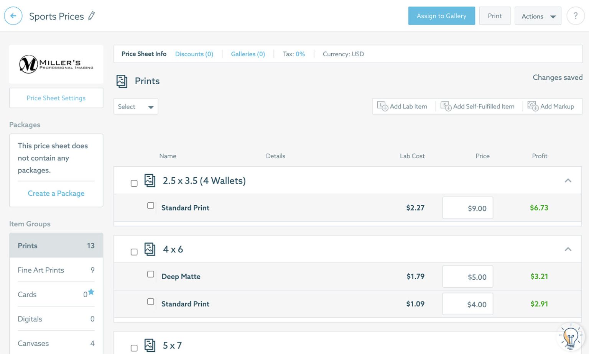Viewport: 589px width, 354px height.
Task: Open the Actions dropdown menu
Action: coord(538,16)
